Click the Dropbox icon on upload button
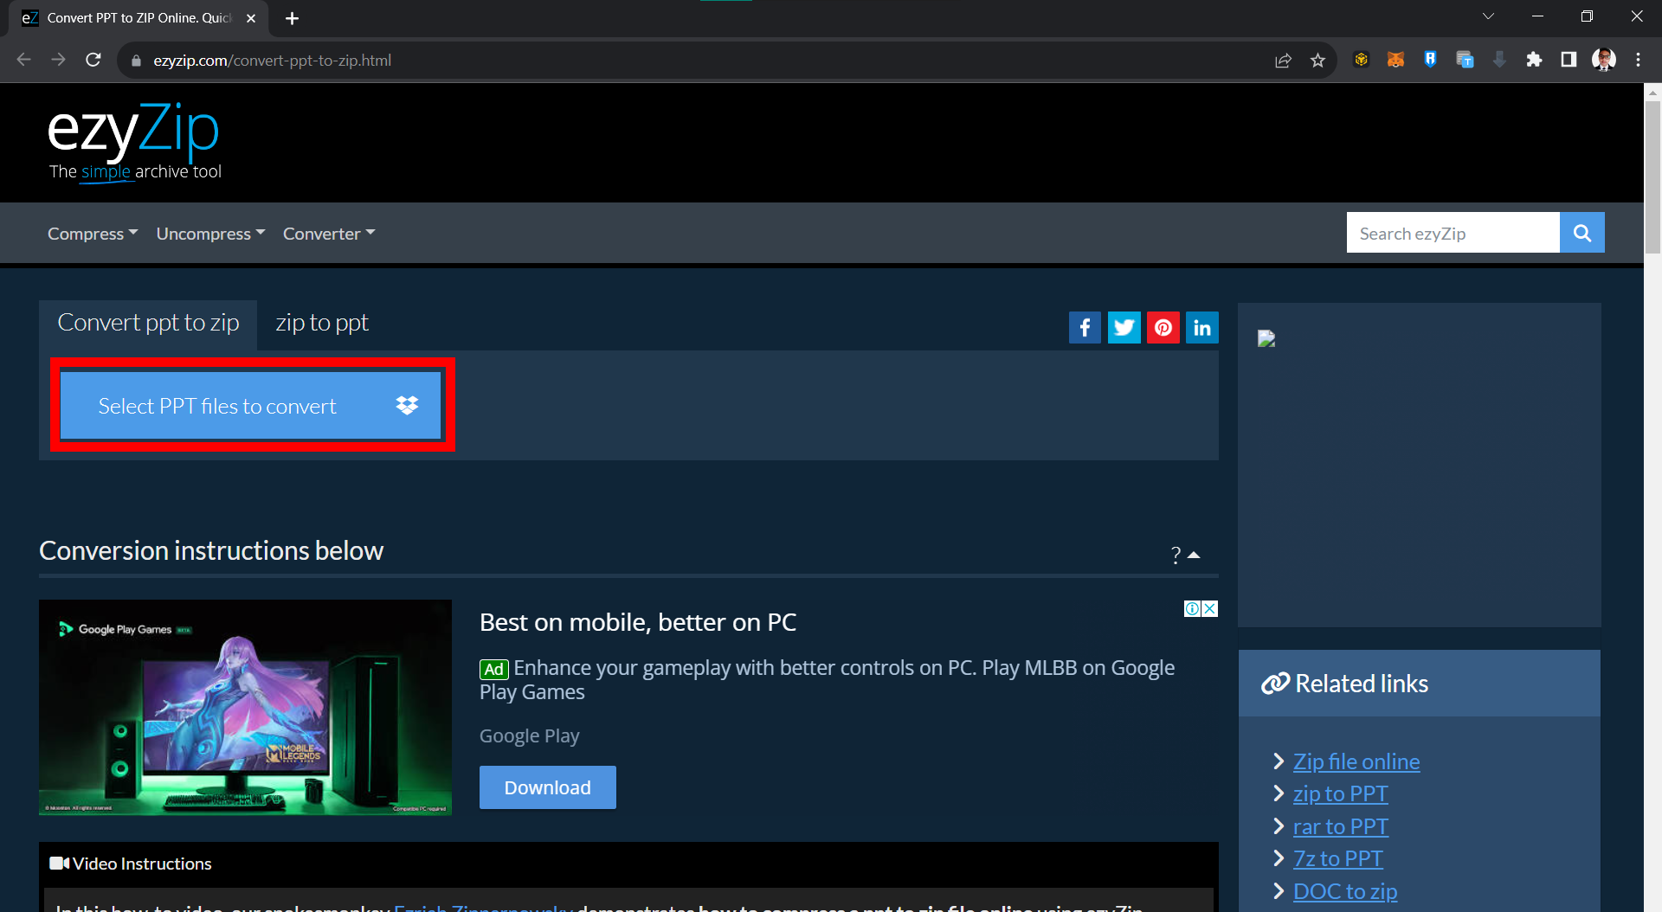Image resolution: width=1662 pixels, height=912 pixels. [x=407, y=405]
